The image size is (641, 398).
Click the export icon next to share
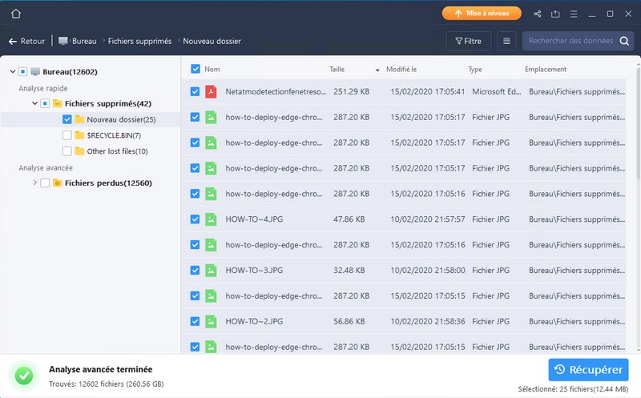pyautogui.click(x=554, y=14)
